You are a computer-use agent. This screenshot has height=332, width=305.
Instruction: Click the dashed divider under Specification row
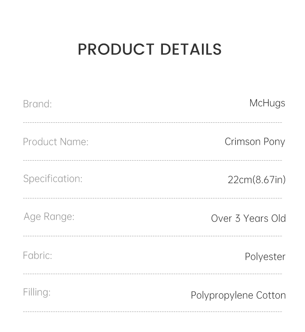pos(152,198)
